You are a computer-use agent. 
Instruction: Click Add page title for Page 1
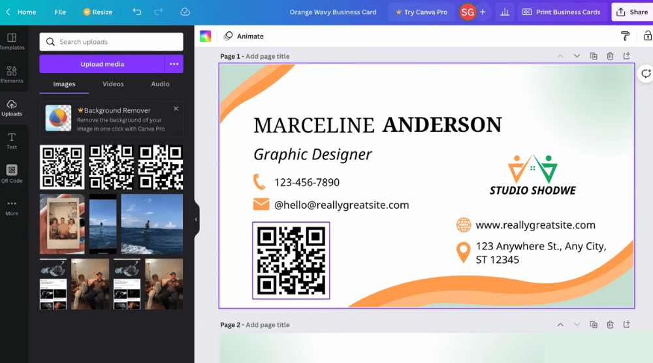click(267, 56)
